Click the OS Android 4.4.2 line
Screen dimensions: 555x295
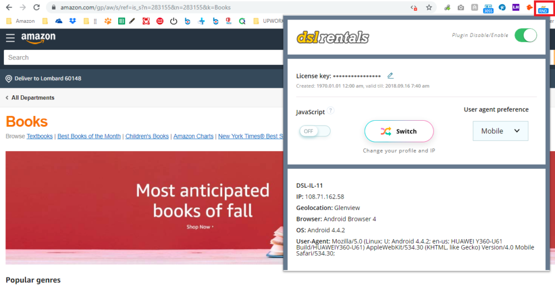coord(320,230)
